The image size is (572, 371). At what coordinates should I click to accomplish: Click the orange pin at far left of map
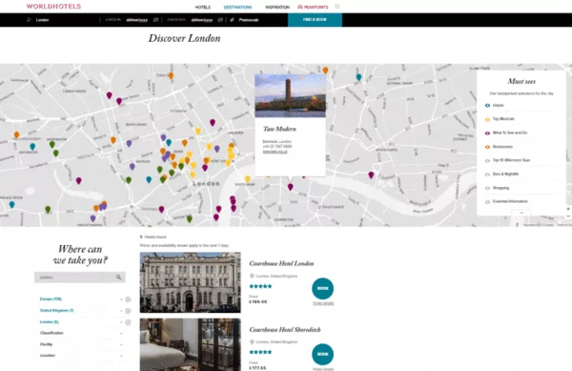[x=16, y=135]
